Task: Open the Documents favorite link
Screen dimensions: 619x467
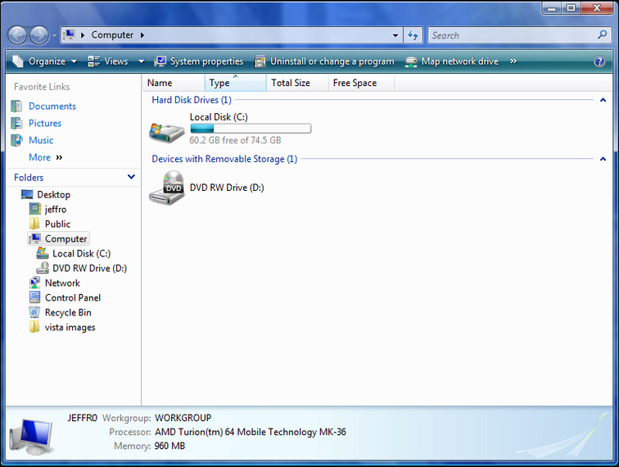Action: click(x=52, y=107)
